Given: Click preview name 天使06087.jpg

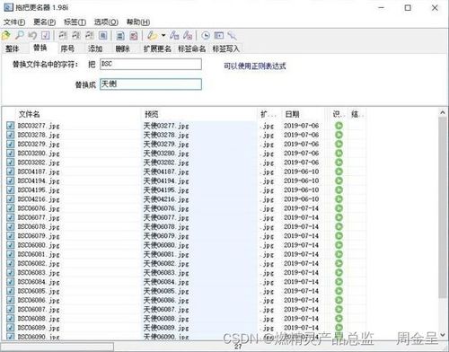Looking at the screenshot, I should click(x=166, y=310).
